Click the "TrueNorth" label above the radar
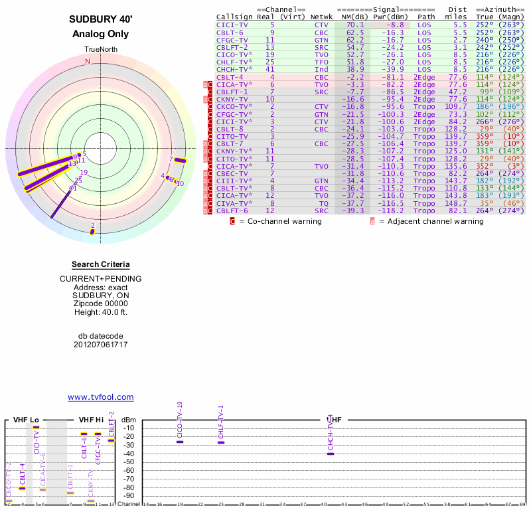This screenshot has width=531, height=510. [101, 50]
